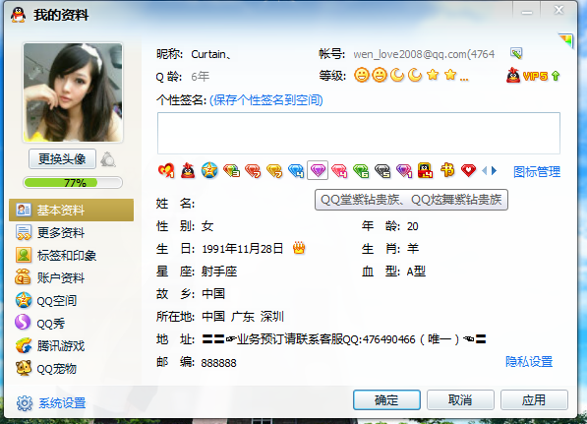Show previous badges with left arrow
587x424 pixels.
(485, 171)
